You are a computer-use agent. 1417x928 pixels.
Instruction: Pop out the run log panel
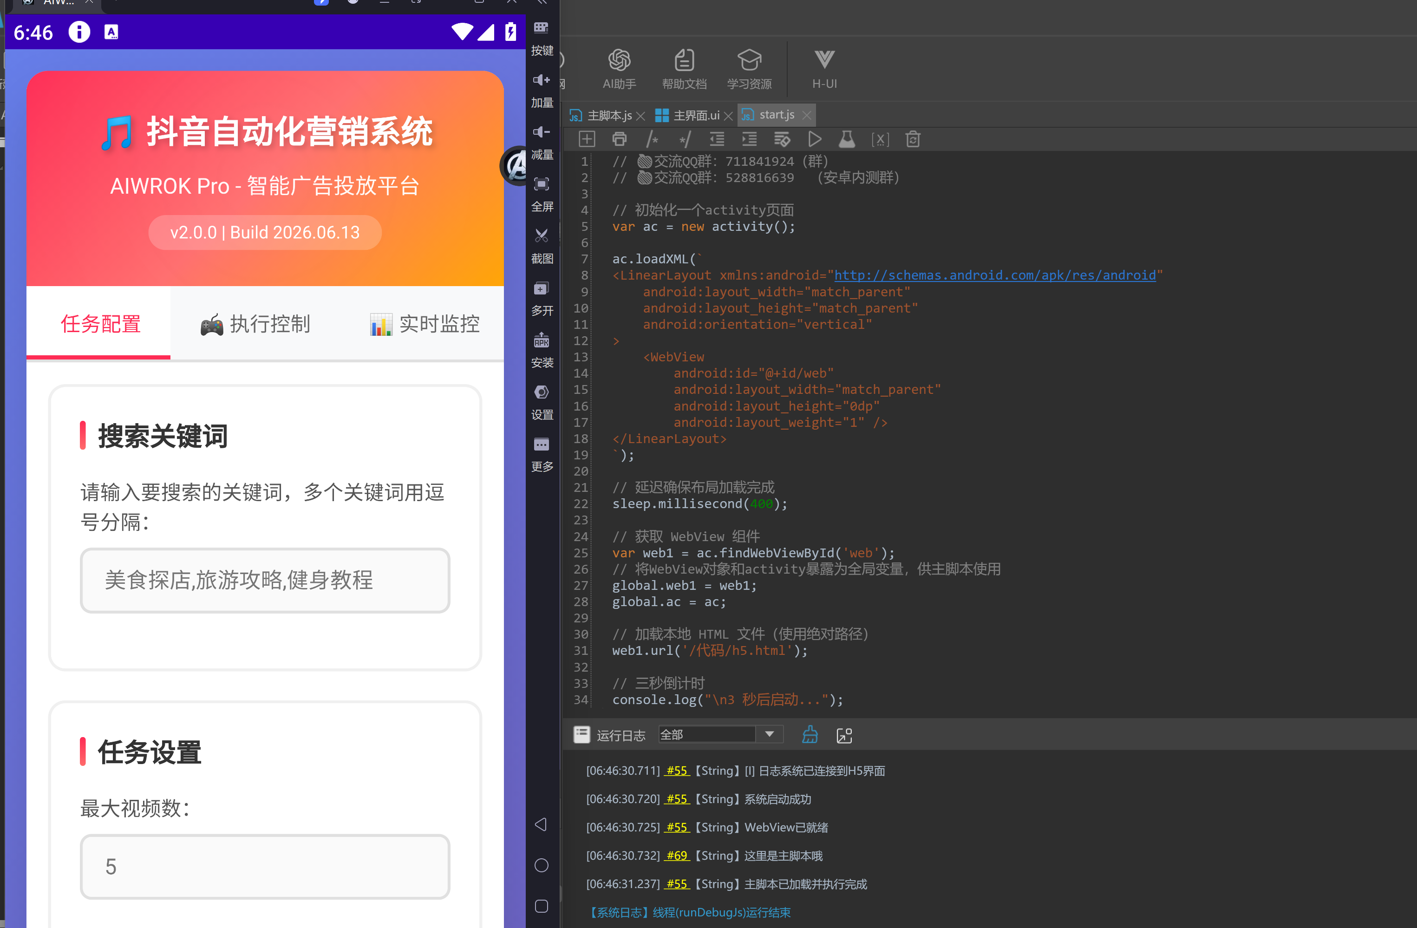coord(844,735)
